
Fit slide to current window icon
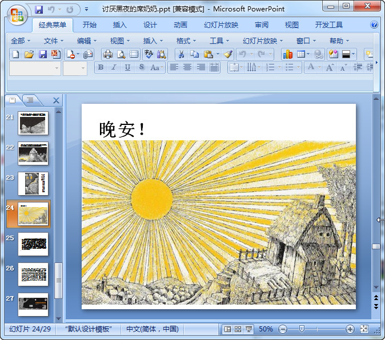pyautogui.click(x=364, y=329)
